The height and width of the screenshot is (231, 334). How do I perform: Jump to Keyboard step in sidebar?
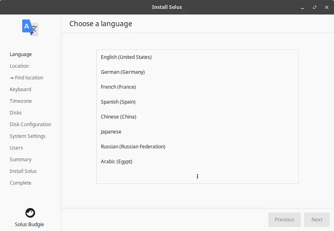click(21, 89)
